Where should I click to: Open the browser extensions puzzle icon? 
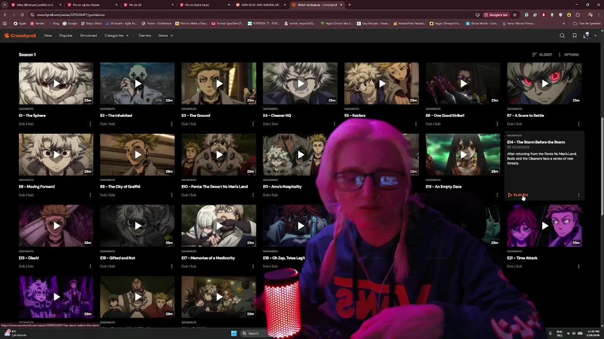click(578, 15)
